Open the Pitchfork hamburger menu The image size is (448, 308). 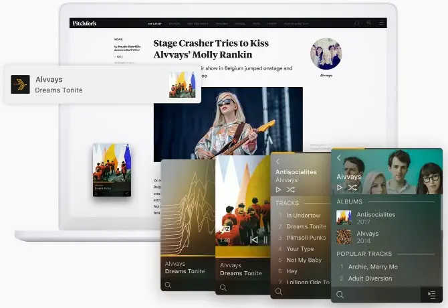381,23
